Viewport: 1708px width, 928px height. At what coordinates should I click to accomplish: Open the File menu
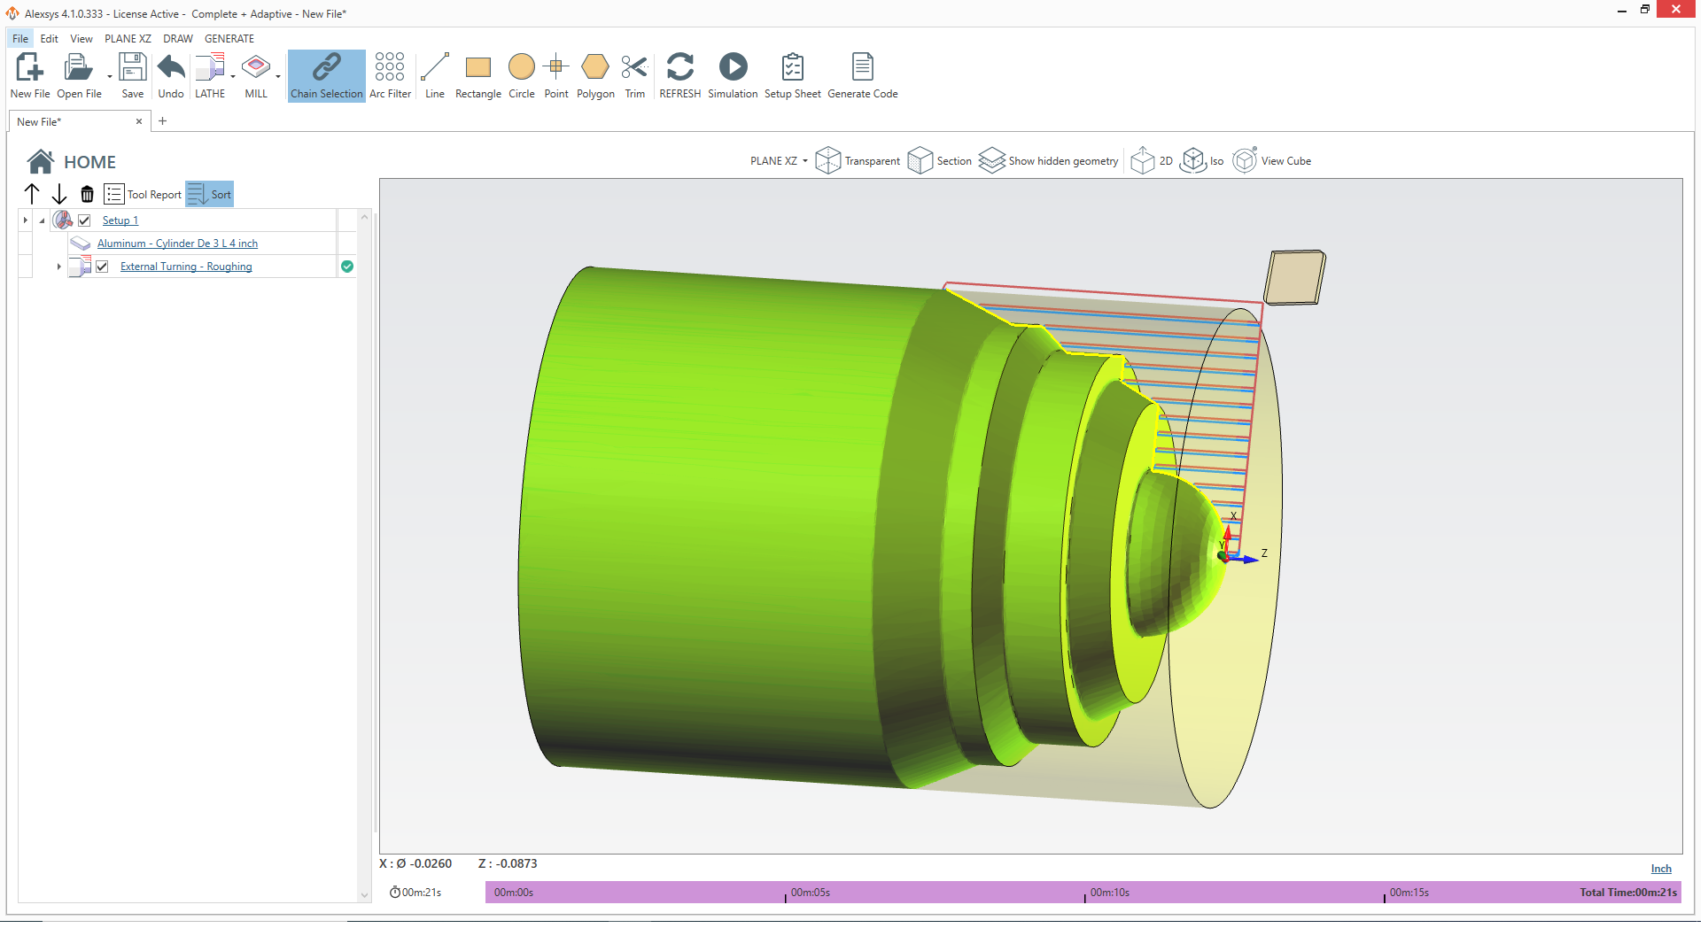click(20, 39)
